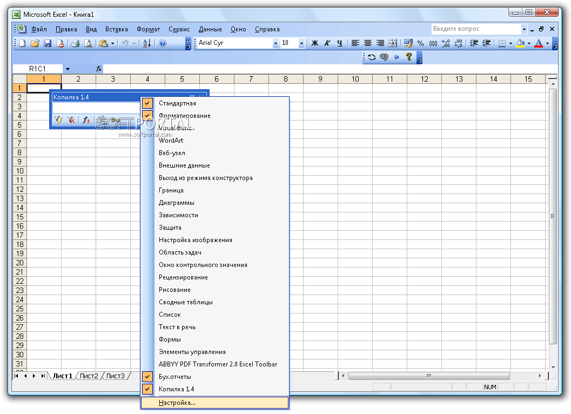Open Formatting toolbar options expander
Viewport: 571px width, 414px height.
tap(555, 43)
